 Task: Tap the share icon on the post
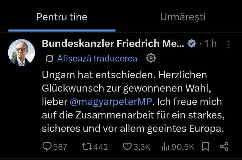pyautogui.click(x=224, y=147)
